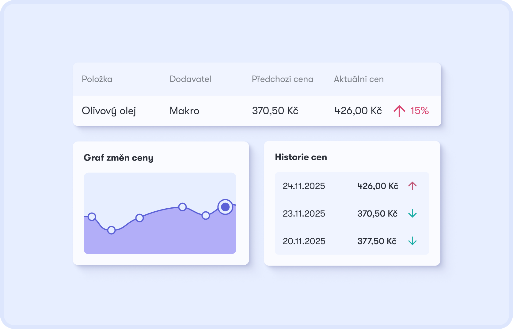Click the green down arrow for 20.11.2025

tap(412, 241)
